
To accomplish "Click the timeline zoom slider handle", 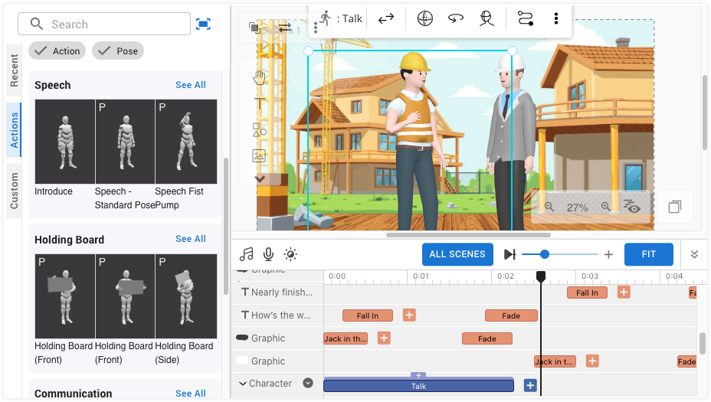I will point(545,254).
